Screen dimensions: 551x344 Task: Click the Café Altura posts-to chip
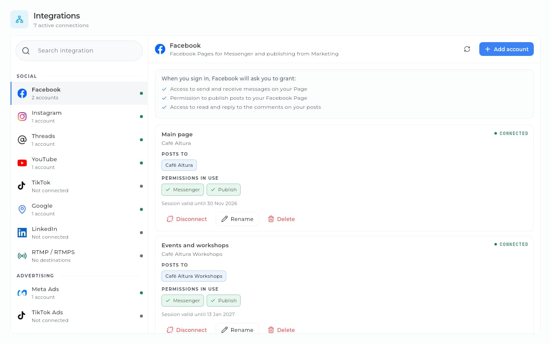click(179, 165)
